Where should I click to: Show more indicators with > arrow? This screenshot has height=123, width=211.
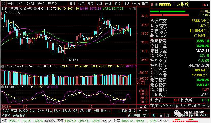point(110,111)
